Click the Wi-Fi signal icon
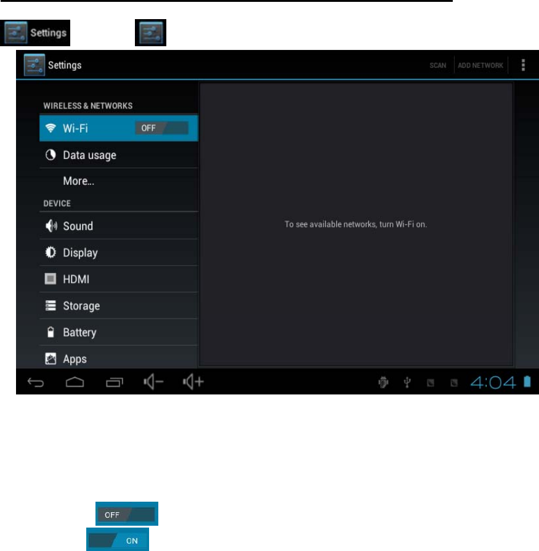539x551 pixels. click(51, 128)
